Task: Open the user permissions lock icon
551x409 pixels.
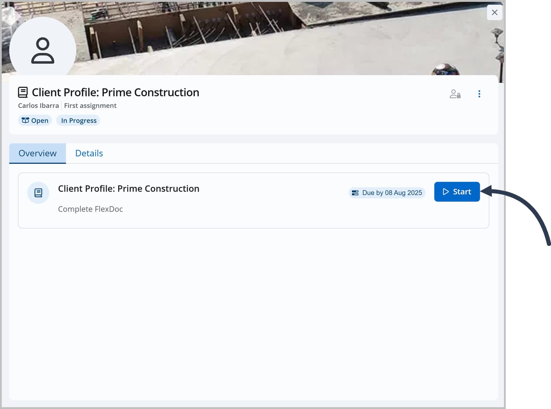Action: pos(455,94)
